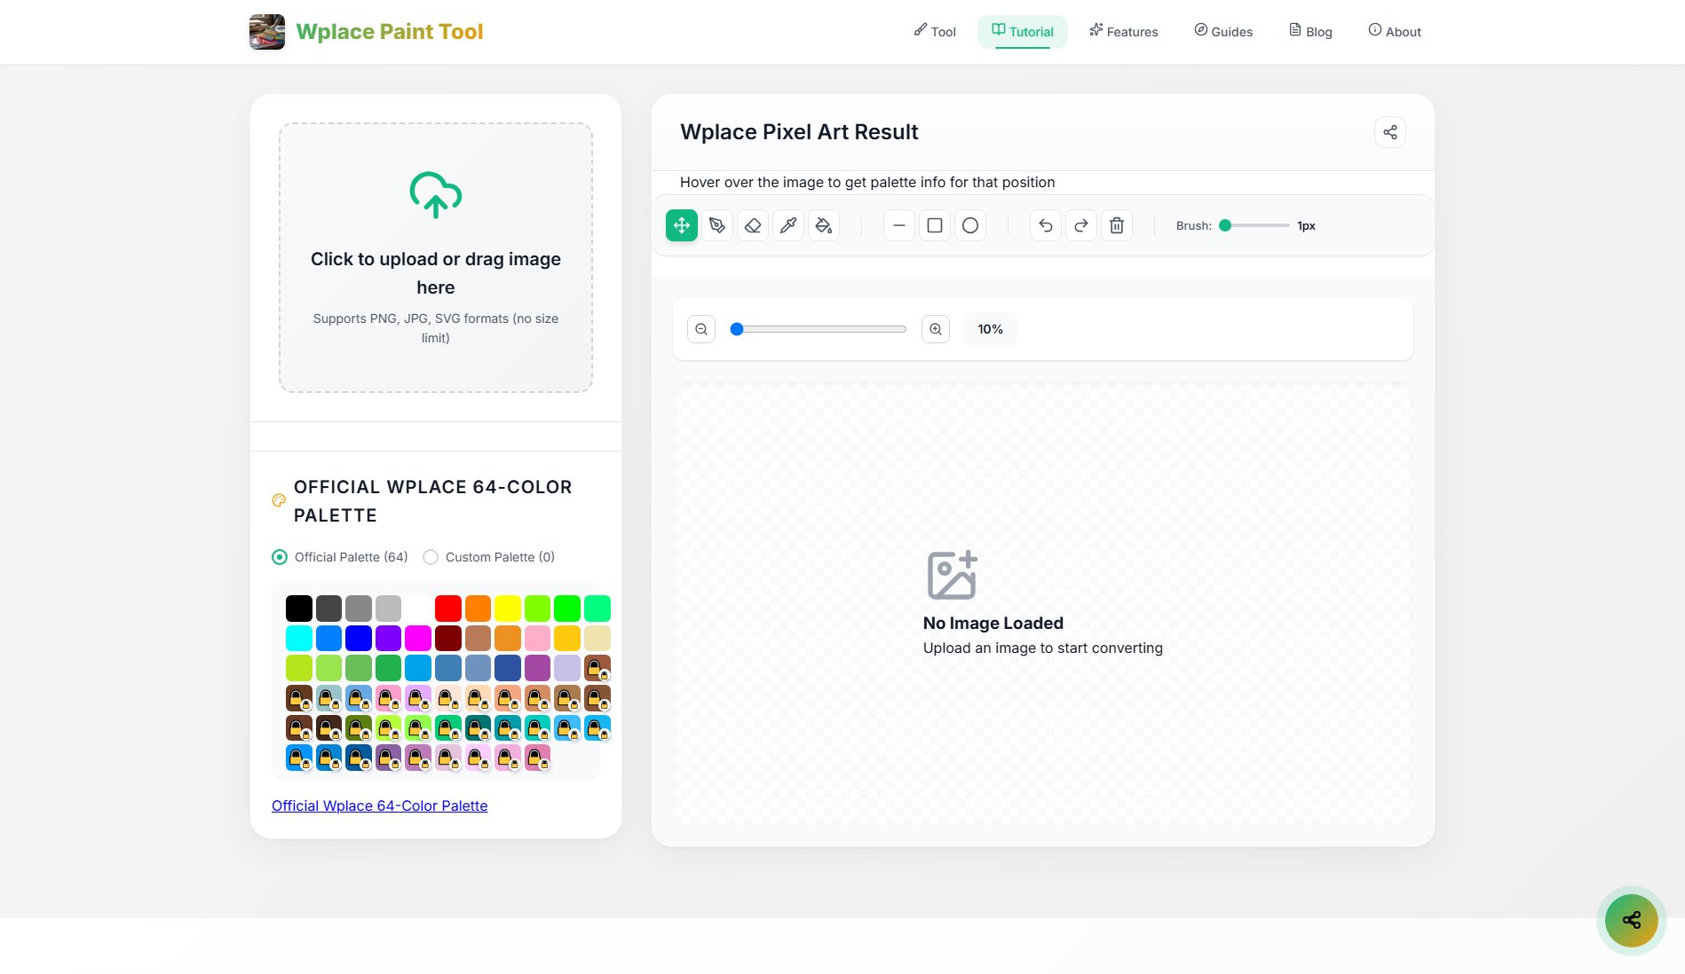Click the No Image Loaded placeholder icon
Image resolution: width=1685 pixels, height=974 pixels.
coord(953,575)
